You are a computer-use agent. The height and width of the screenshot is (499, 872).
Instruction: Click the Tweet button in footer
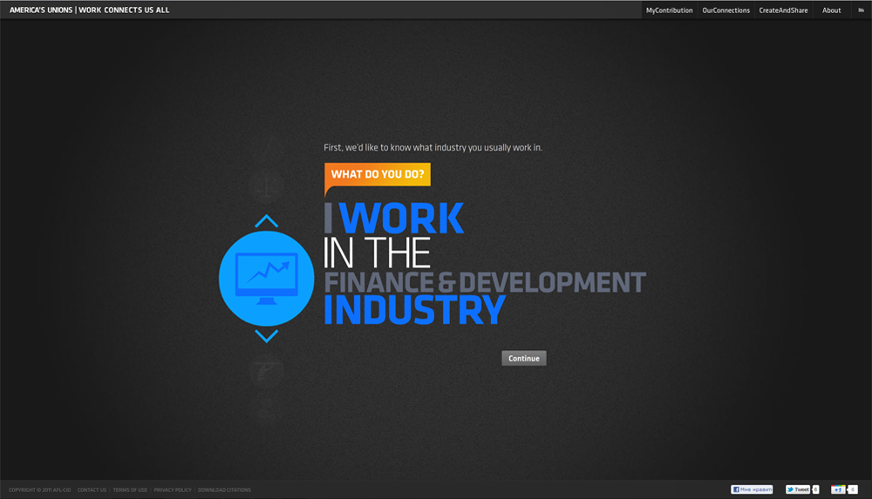coord(798,489)
